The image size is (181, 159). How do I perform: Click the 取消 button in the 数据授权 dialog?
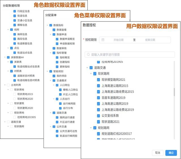click(x=158, y=153)
